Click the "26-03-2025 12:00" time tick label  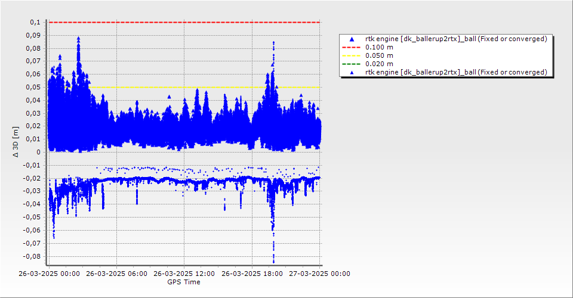184,274
